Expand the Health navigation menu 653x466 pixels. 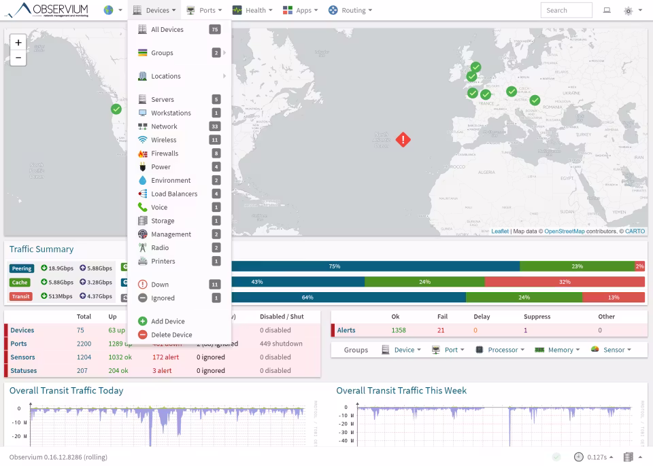point(252,10)
